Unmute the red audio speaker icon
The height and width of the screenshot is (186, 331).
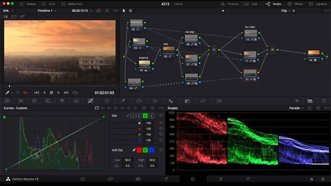[25, 92]
